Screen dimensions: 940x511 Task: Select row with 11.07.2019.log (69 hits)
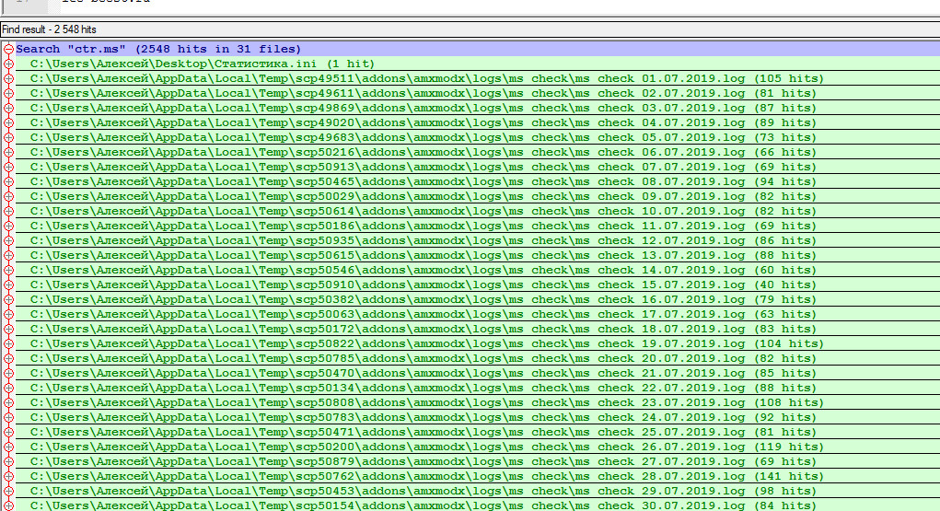pyautogui.click(x=477, y=226)
